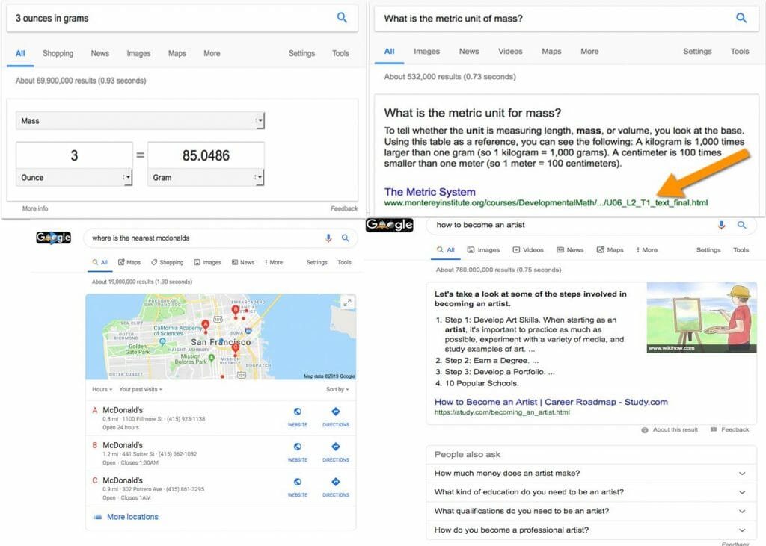Click search magnifier in mcdonalds search box
Viewport: 766px width, 546px height.
tap(346, 238)
